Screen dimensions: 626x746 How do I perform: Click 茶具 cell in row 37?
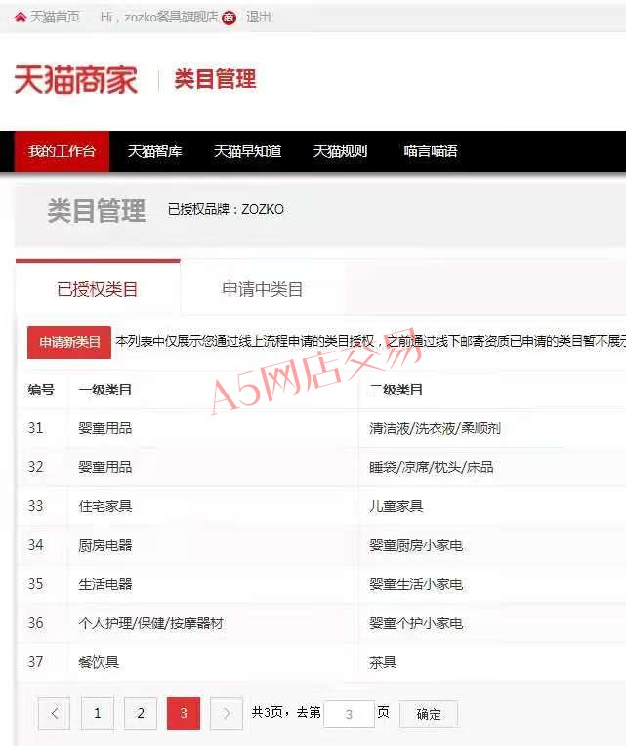pos(383,662)
